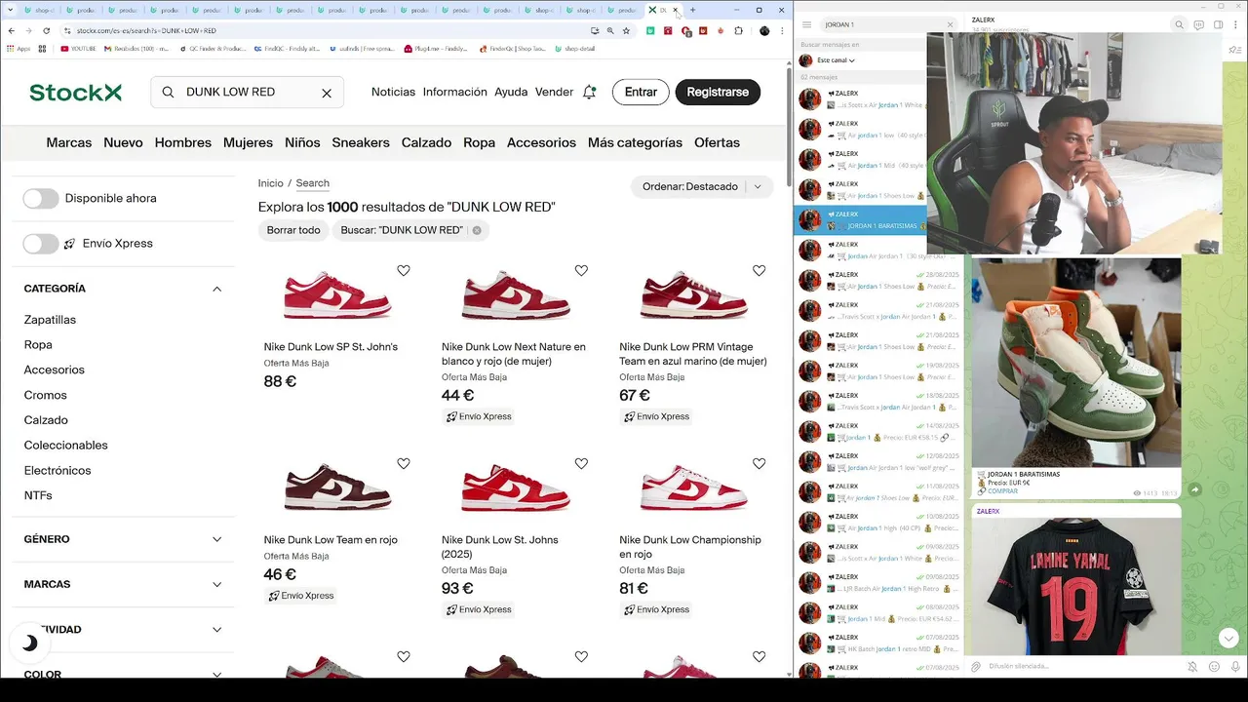
Task: Forward the Jordan 1 post in Telegram
Action: click(x=1194, y=489)
